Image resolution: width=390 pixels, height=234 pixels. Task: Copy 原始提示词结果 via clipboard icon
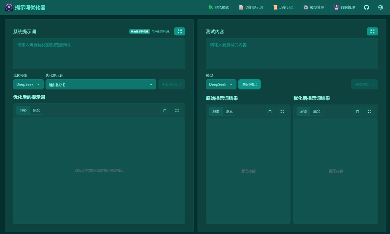[x=270, y=111]
